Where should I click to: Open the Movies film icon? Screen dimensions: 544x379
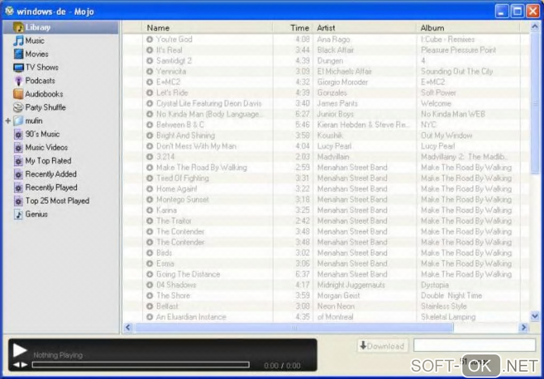18,54
